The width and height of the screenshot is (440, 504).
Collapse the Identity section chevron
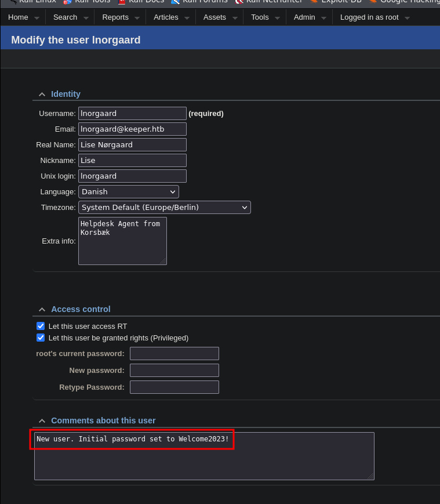point(42,95)
